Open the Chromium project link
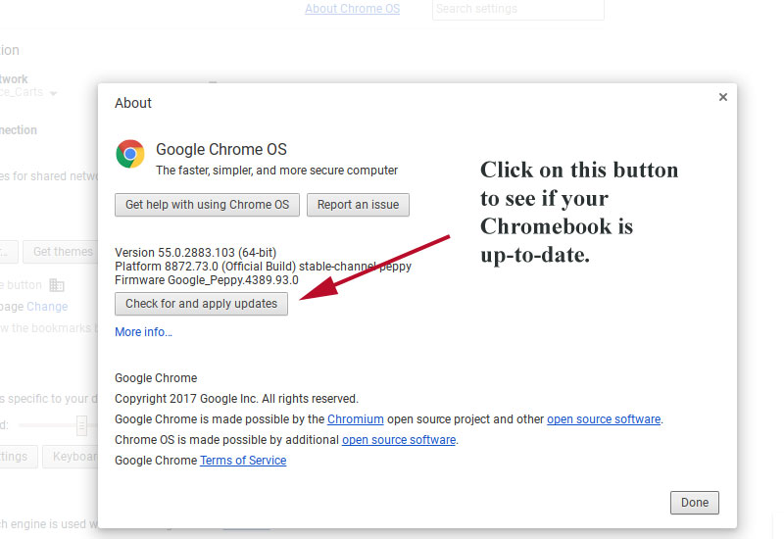The image size is (784, 539). click(x=356, y=419)
